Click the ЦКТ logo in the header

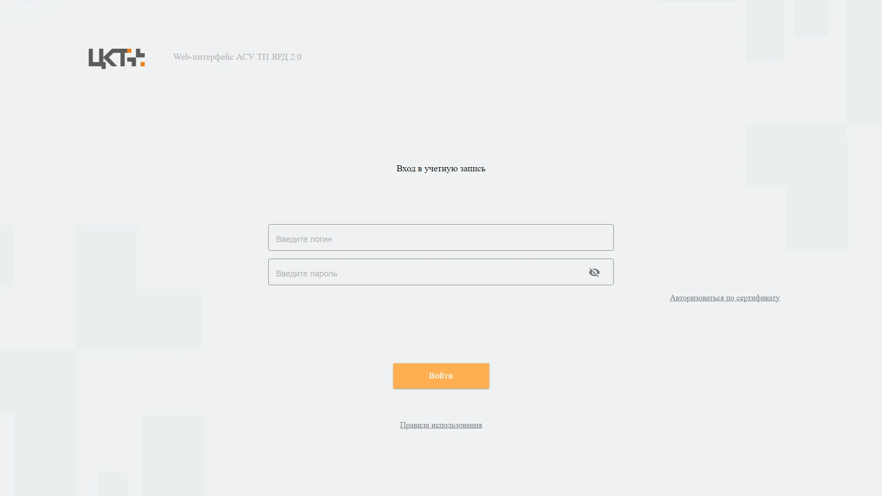117,59
